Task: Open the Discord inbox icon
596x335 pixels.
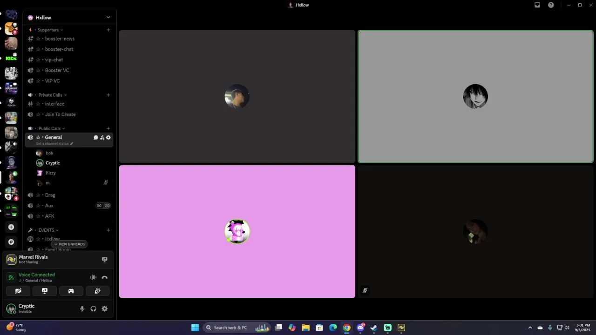Action: [x=537, y=5]
